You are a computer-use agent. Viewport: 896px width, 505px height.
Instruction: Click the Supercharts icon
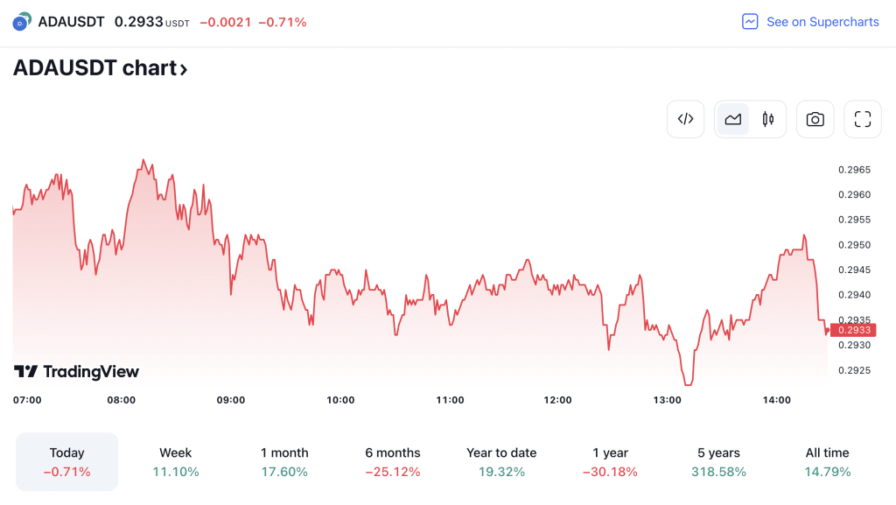750,22
